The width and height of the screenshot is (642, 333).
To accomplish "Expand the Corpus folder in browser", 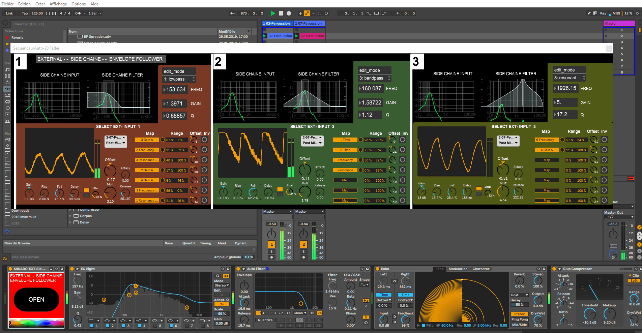I will coord(70,216).
